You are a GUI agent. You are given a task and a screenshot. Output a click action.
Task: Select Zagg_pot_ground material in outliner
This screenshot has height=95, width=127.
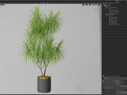point(114,21)
